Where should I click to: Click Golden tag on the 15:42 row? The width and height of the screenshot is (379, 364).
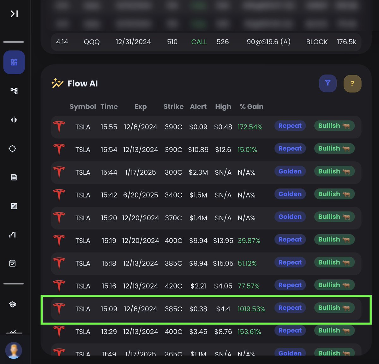coord(290,194)
